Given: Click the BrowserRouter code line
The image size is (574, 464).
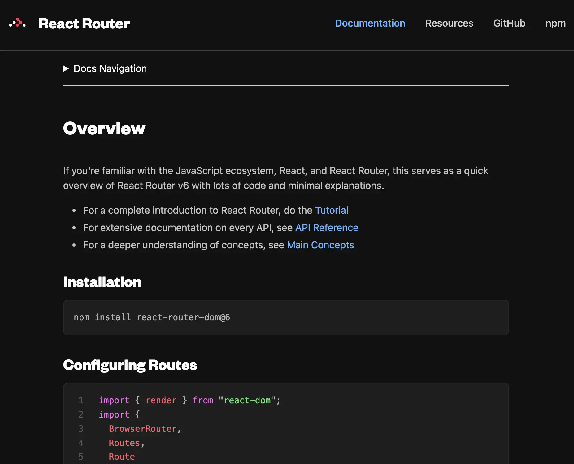Looking at the screenshot, I should 145,429.
